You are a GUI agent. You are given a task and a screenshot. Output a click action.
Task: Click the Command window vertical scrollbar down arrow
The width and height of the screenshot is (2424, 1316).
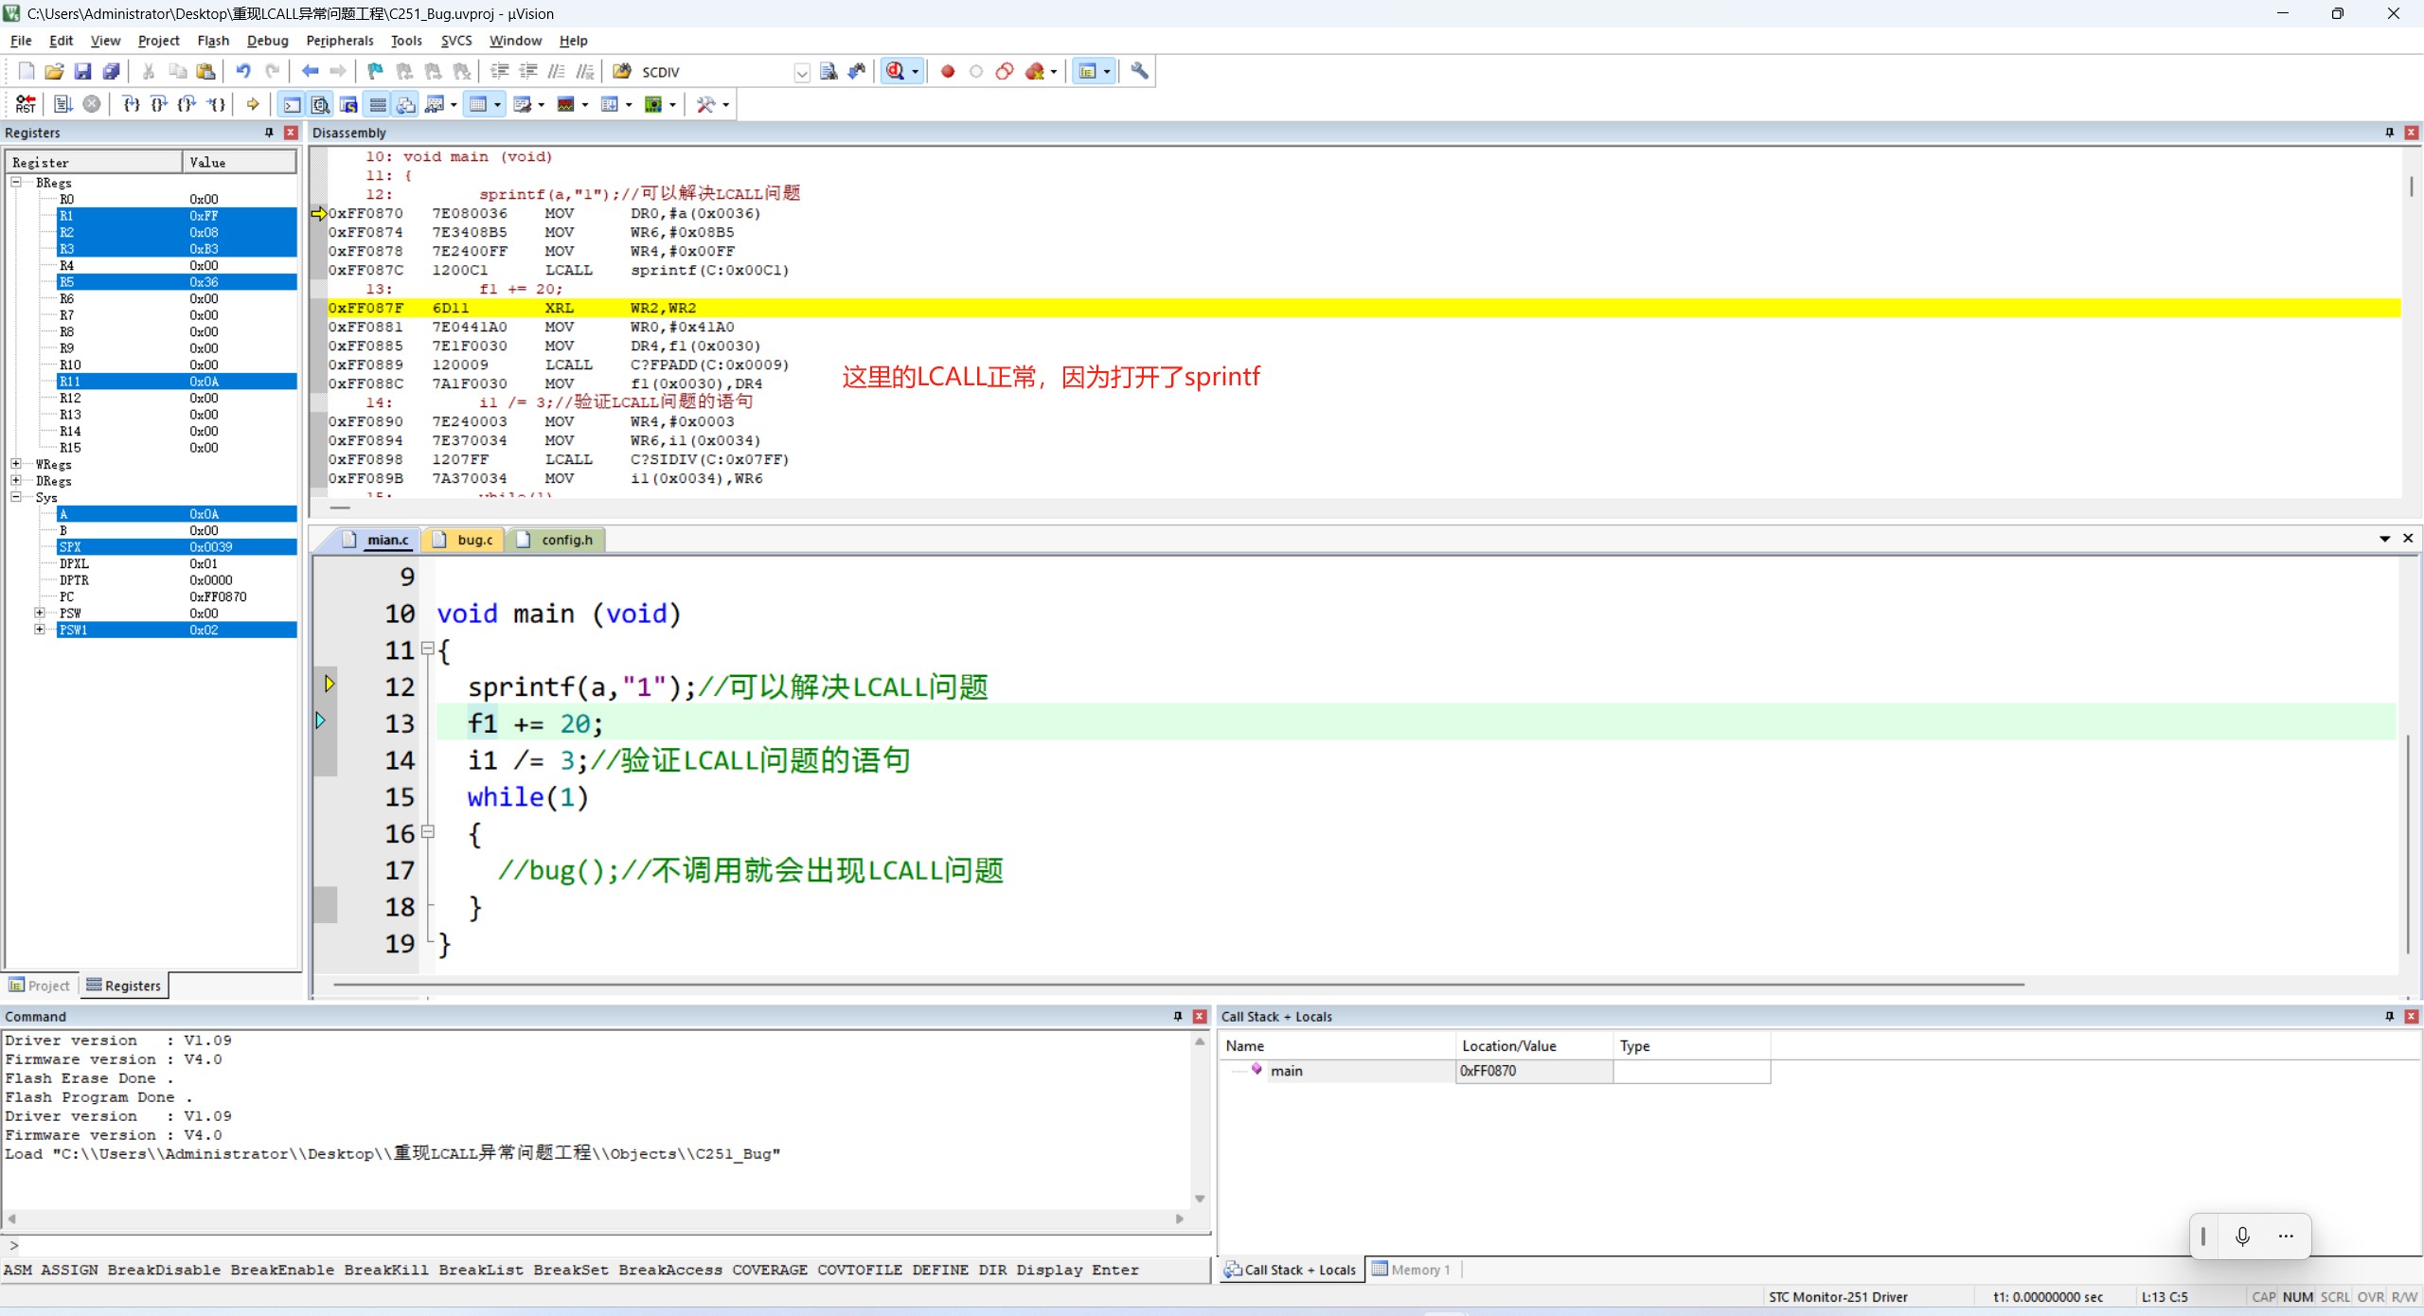pyautogui.click(x=1200, y=1199)
